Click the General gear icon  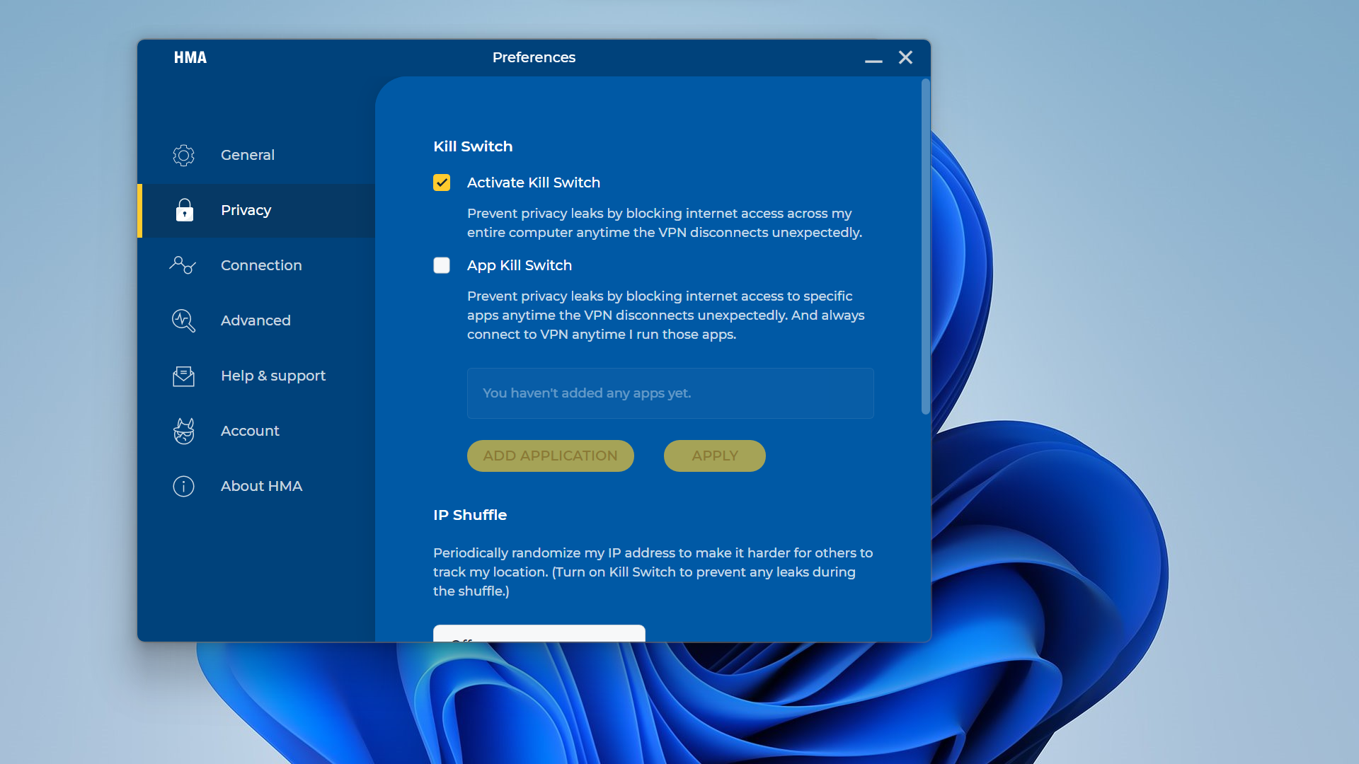[x=183, y=155]
